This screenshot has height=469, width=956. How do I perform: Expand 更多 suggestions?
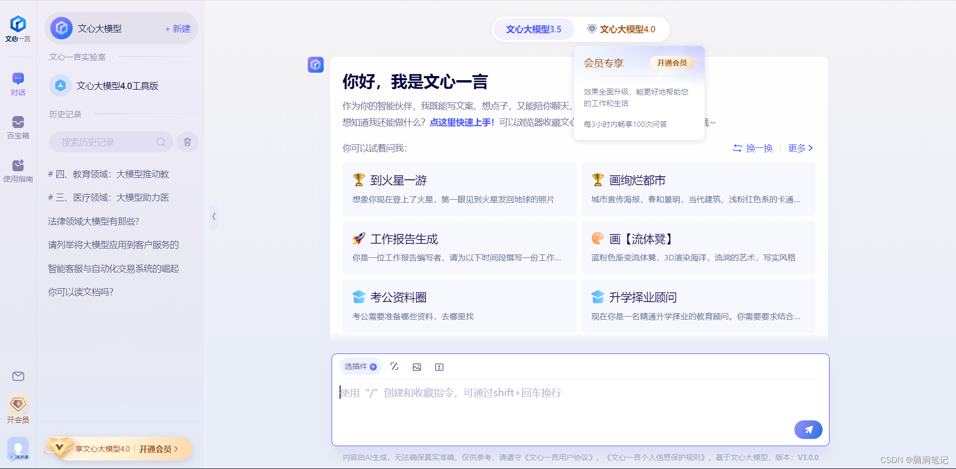801,148
